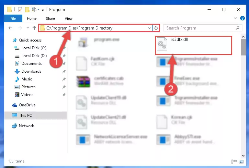
Task: Click the pin icon beside Music
Action: (x=64, y=79)
